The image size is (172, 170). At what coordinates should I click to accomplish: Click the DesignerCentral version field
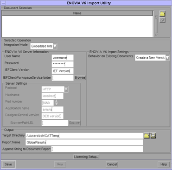(52, 116)
